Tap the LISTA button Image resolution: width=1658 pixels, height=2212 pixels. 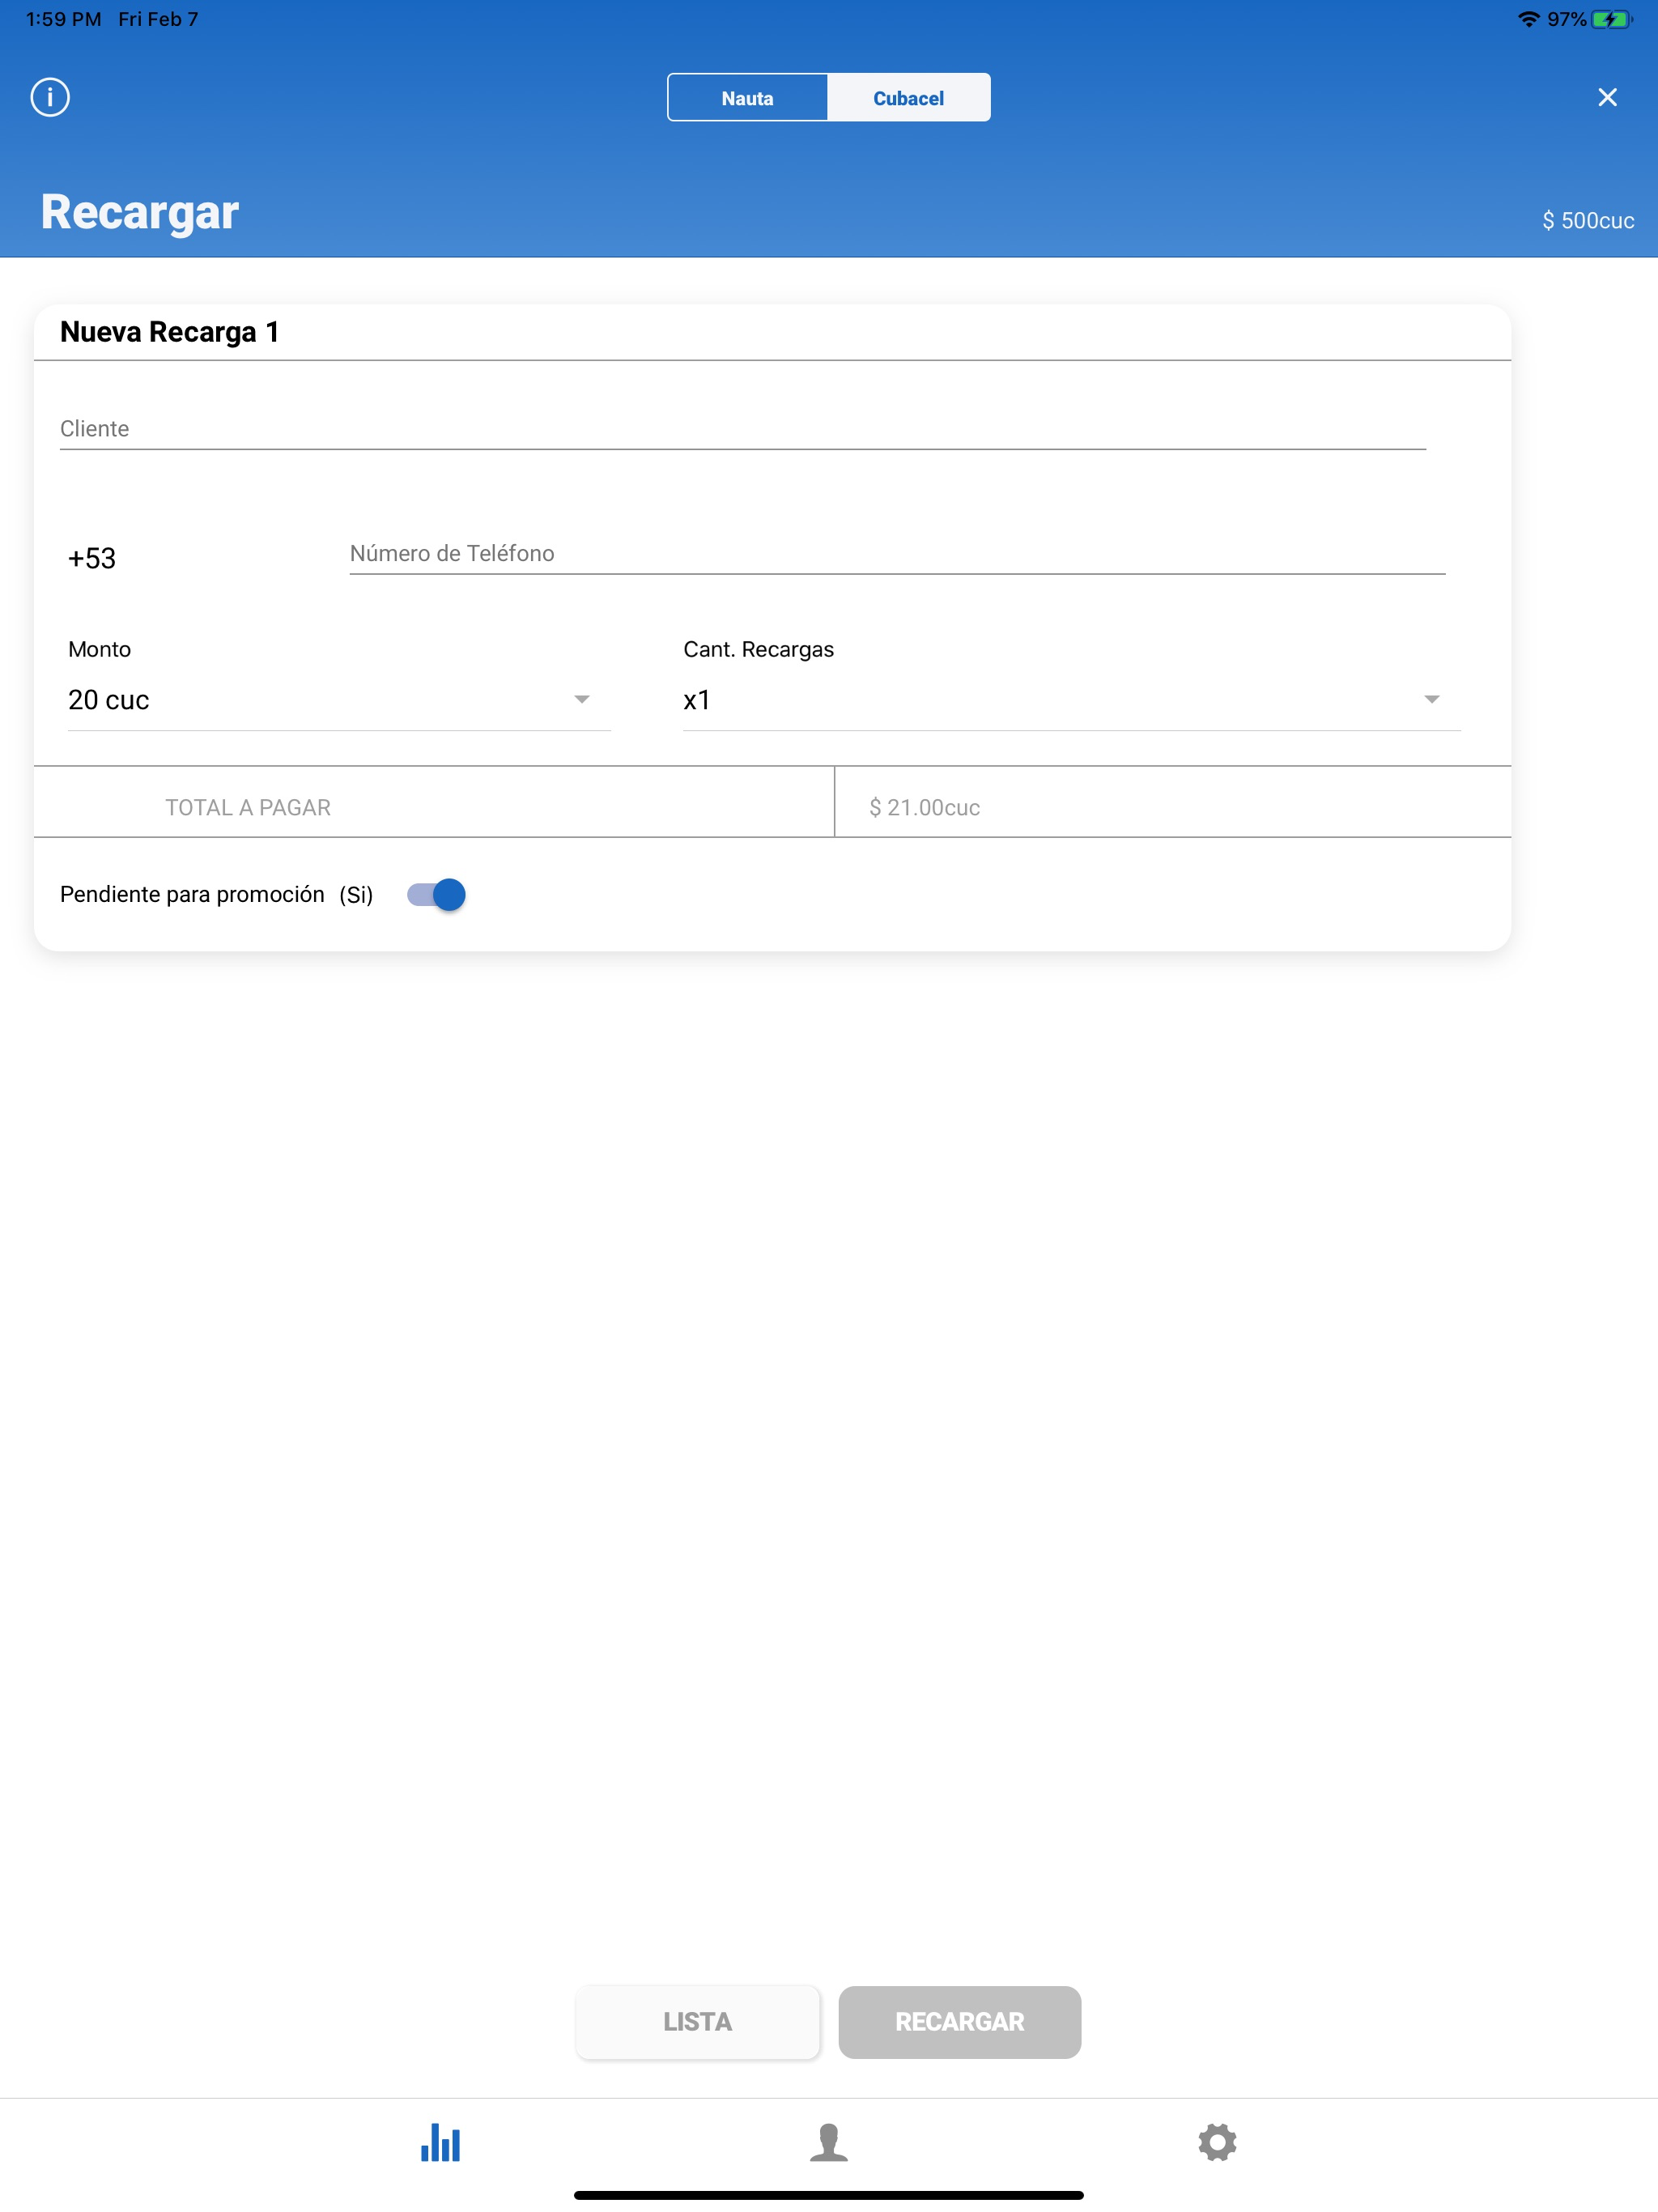point(697,2021)
